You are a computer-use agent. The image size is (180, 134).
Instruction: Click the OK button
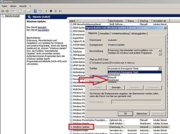(x=125, y=114)
